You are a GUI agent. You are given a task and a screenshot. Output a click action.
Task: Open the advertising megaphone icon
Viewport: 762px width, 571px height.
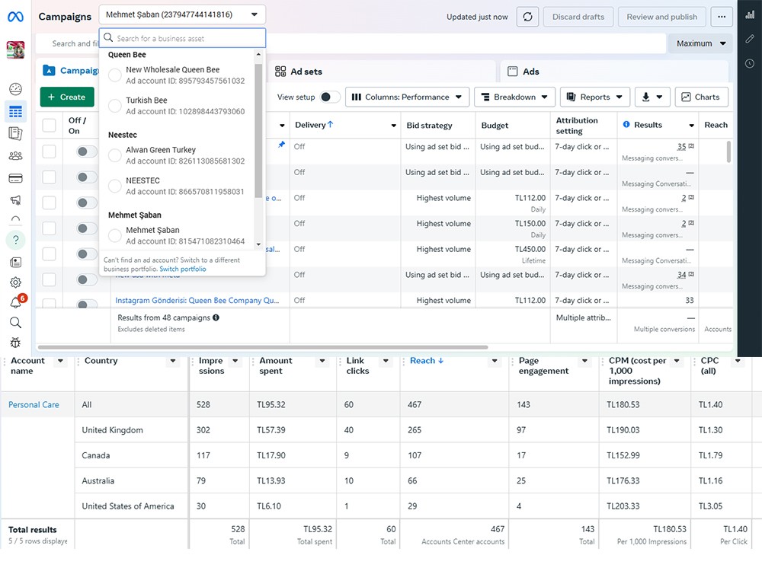click(15, 200)
